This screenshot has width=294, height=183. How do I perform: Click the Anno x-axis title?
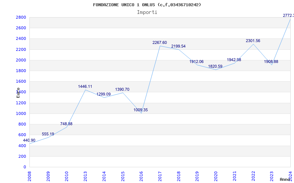coord(284,179)
